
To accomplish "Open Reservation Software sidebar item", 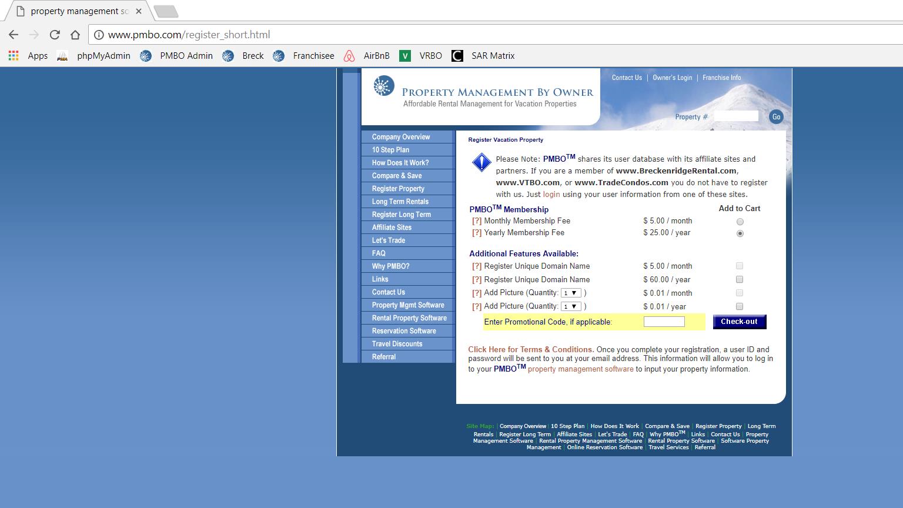I will (x=408, y=331).
